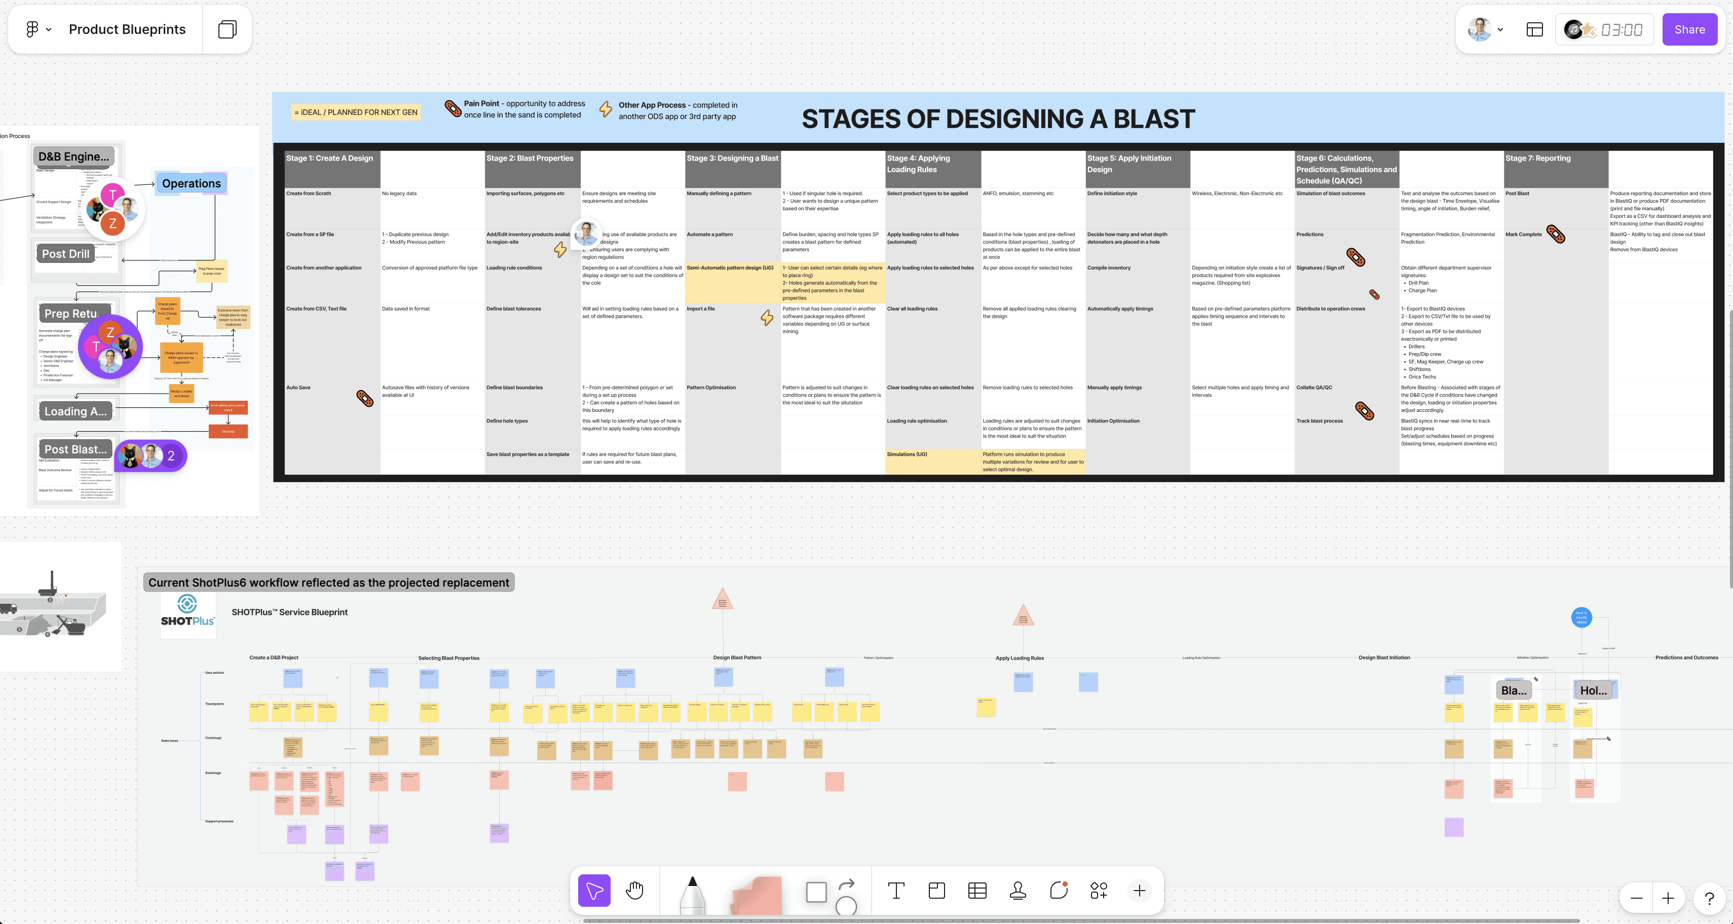Viewport: 1733px width, 924px height.
Task: Click the Product Blueprints file title
Action: point(127,29)
